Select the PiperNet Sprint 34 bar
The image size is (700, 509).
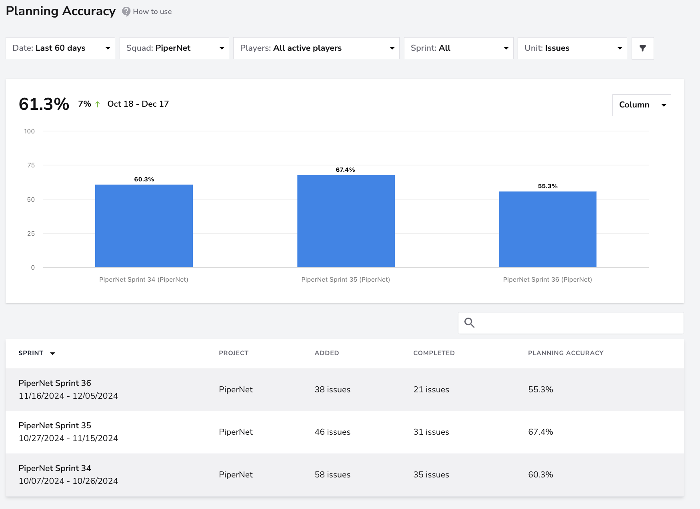pos(144,226)
